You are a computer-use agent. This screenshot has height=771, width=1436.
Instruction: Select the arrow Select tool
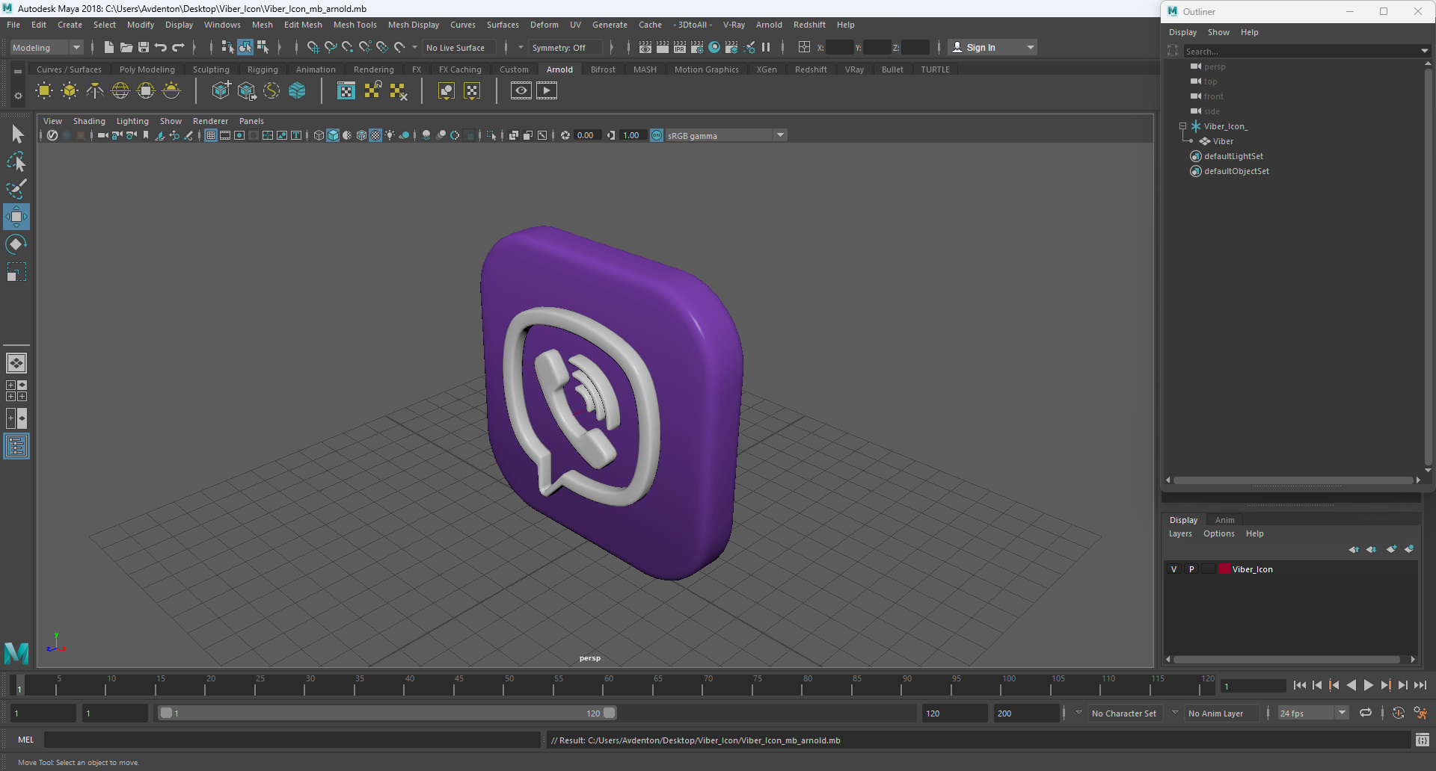pyautogui.click(x=16, y=134)
